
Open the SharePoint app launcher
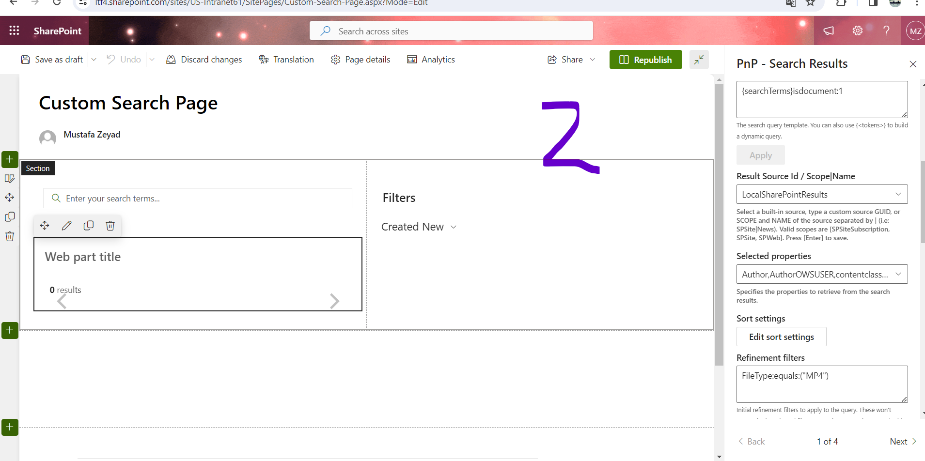14,30
